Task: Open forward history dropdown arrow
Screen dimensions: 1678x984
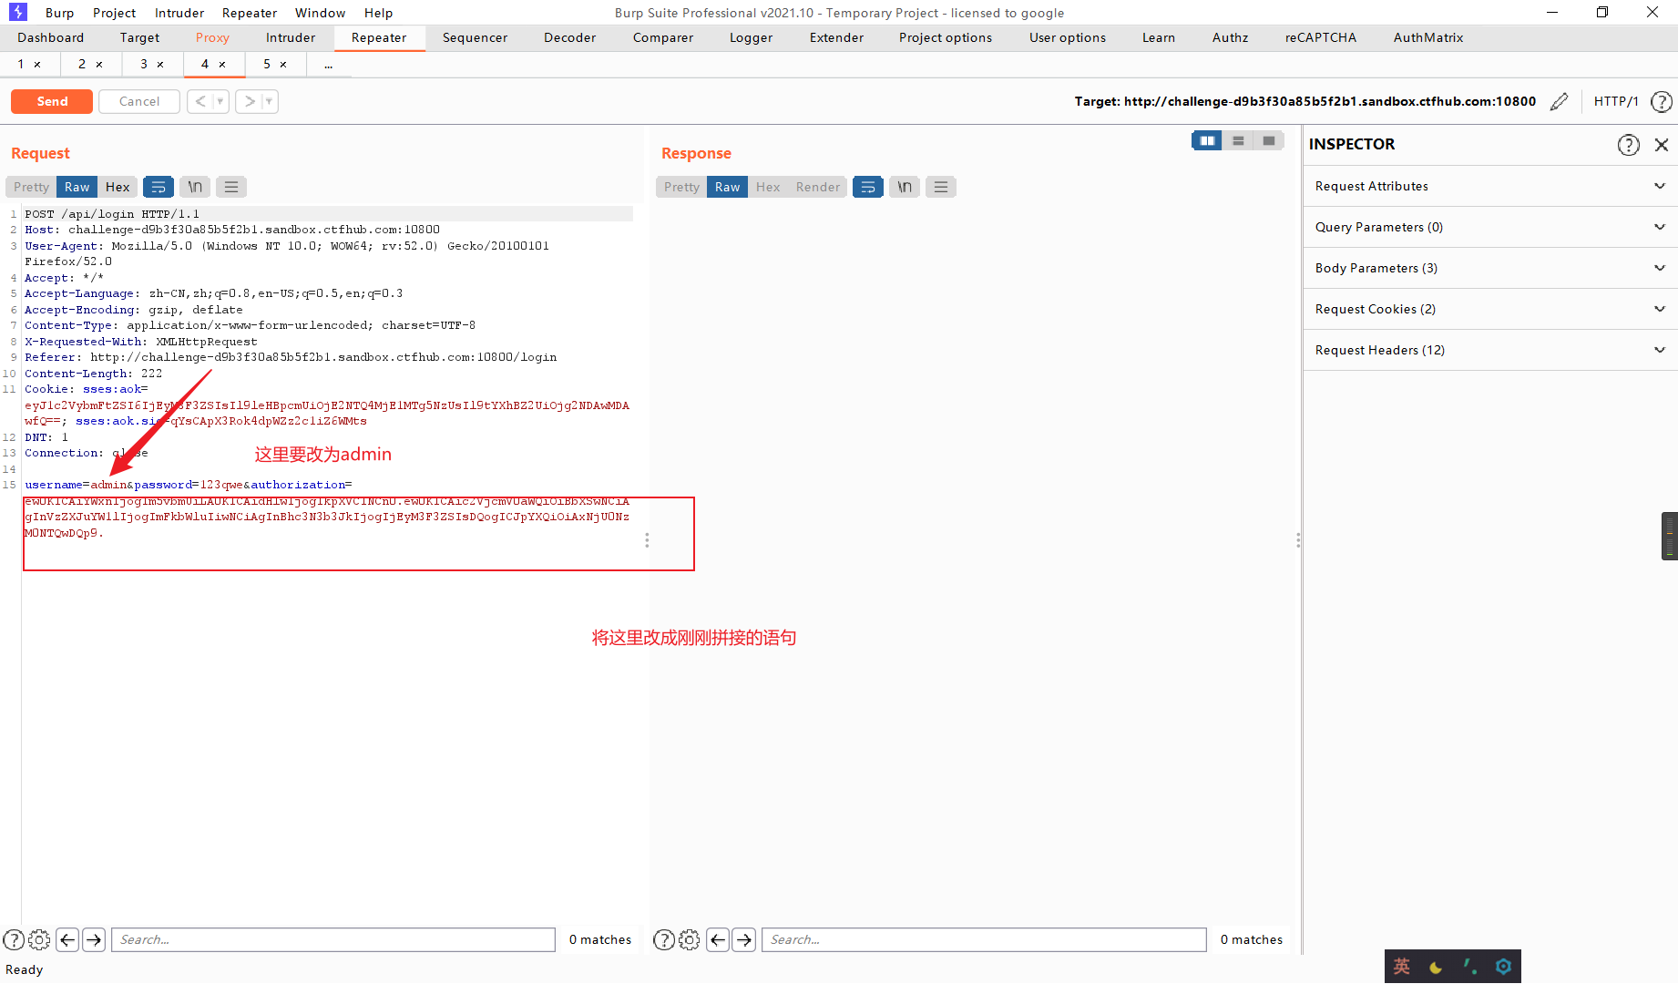Action: coord(269,101)
